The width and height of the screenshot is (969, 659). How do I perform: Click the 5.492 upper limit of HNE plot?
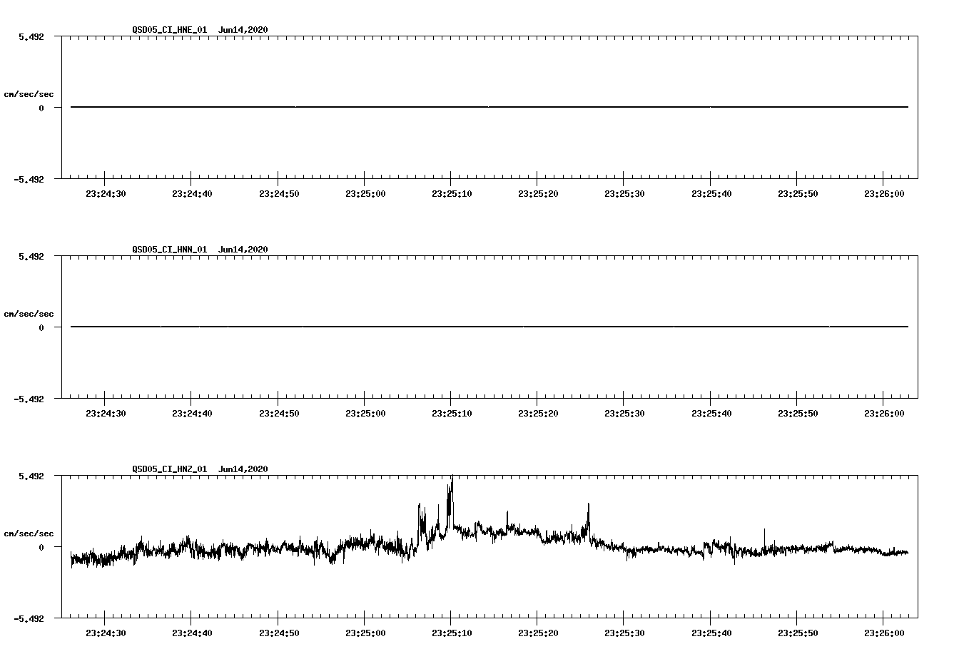(x=31, y=36)
